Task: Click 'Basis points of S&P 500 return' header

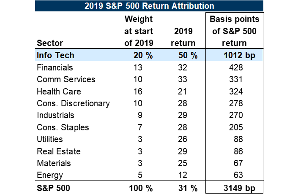Action: (x=234, y=31)
